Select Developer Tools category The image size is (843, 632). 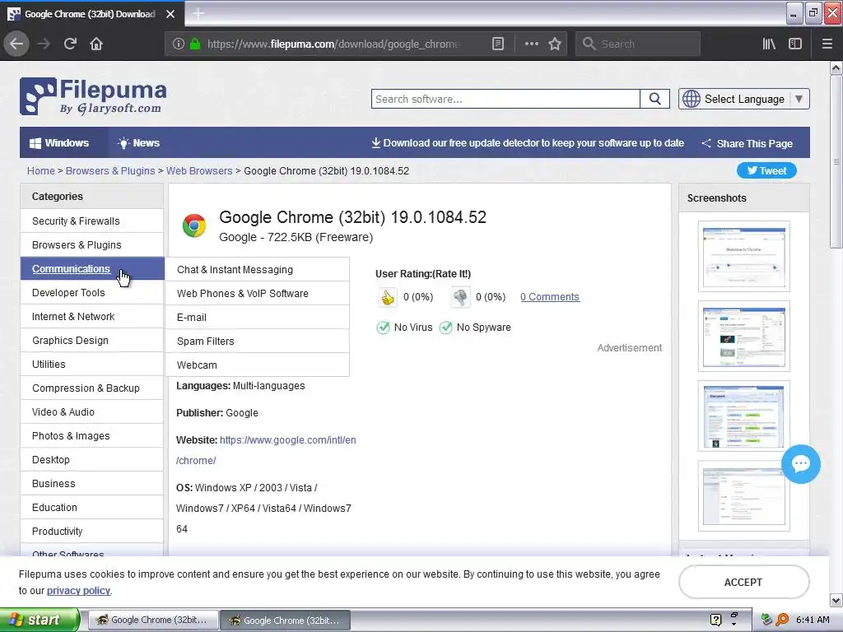pyautogui.click(x=92, y=293)
